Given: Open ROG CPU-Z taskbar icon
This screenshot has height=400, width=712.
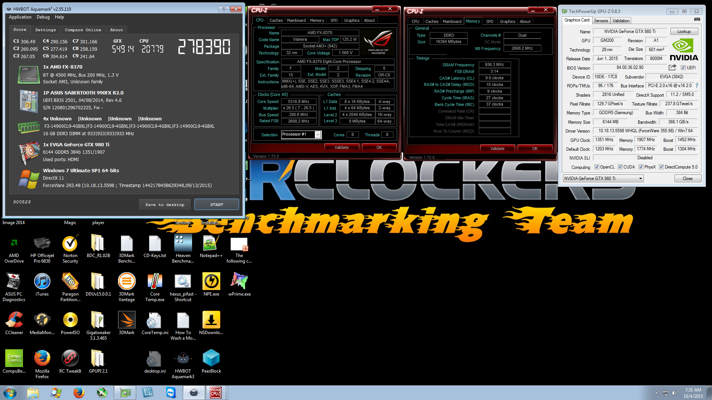Looking at the screenshot, I should click(216, 393).
